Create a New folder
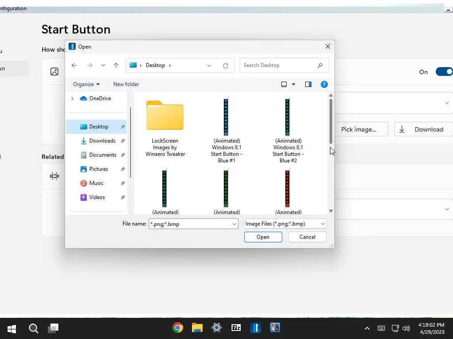This screenshot has height=339, width=453. point(126,84)
